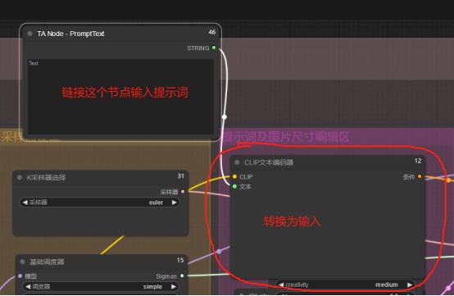Click the 模型 input port on scheduler node
This screenshot has height=296, width=454.
pyautogui.click(x=20, y=276)
